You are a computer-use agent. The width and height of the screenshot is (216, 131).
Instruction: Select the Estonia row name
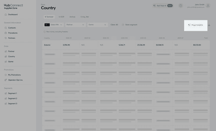47,45
